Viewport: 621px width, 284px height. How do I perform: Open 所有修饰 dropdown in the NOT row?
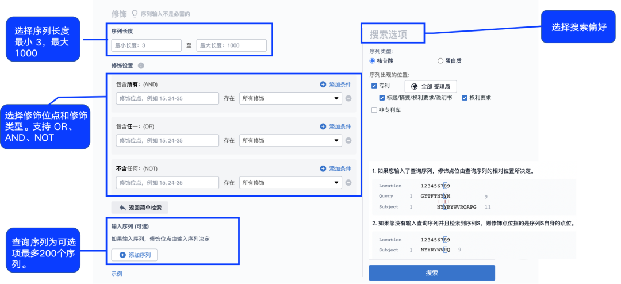coord(290,183)
